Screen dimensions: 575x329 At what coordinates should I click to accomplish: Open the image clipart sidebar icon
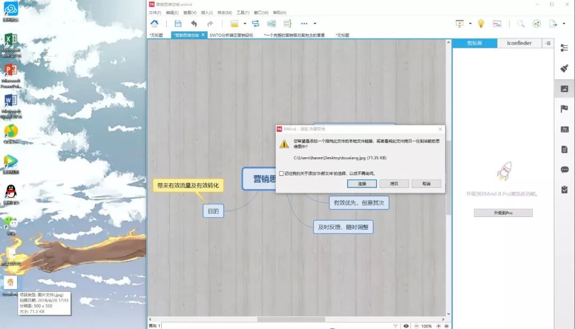coord(564,89)
